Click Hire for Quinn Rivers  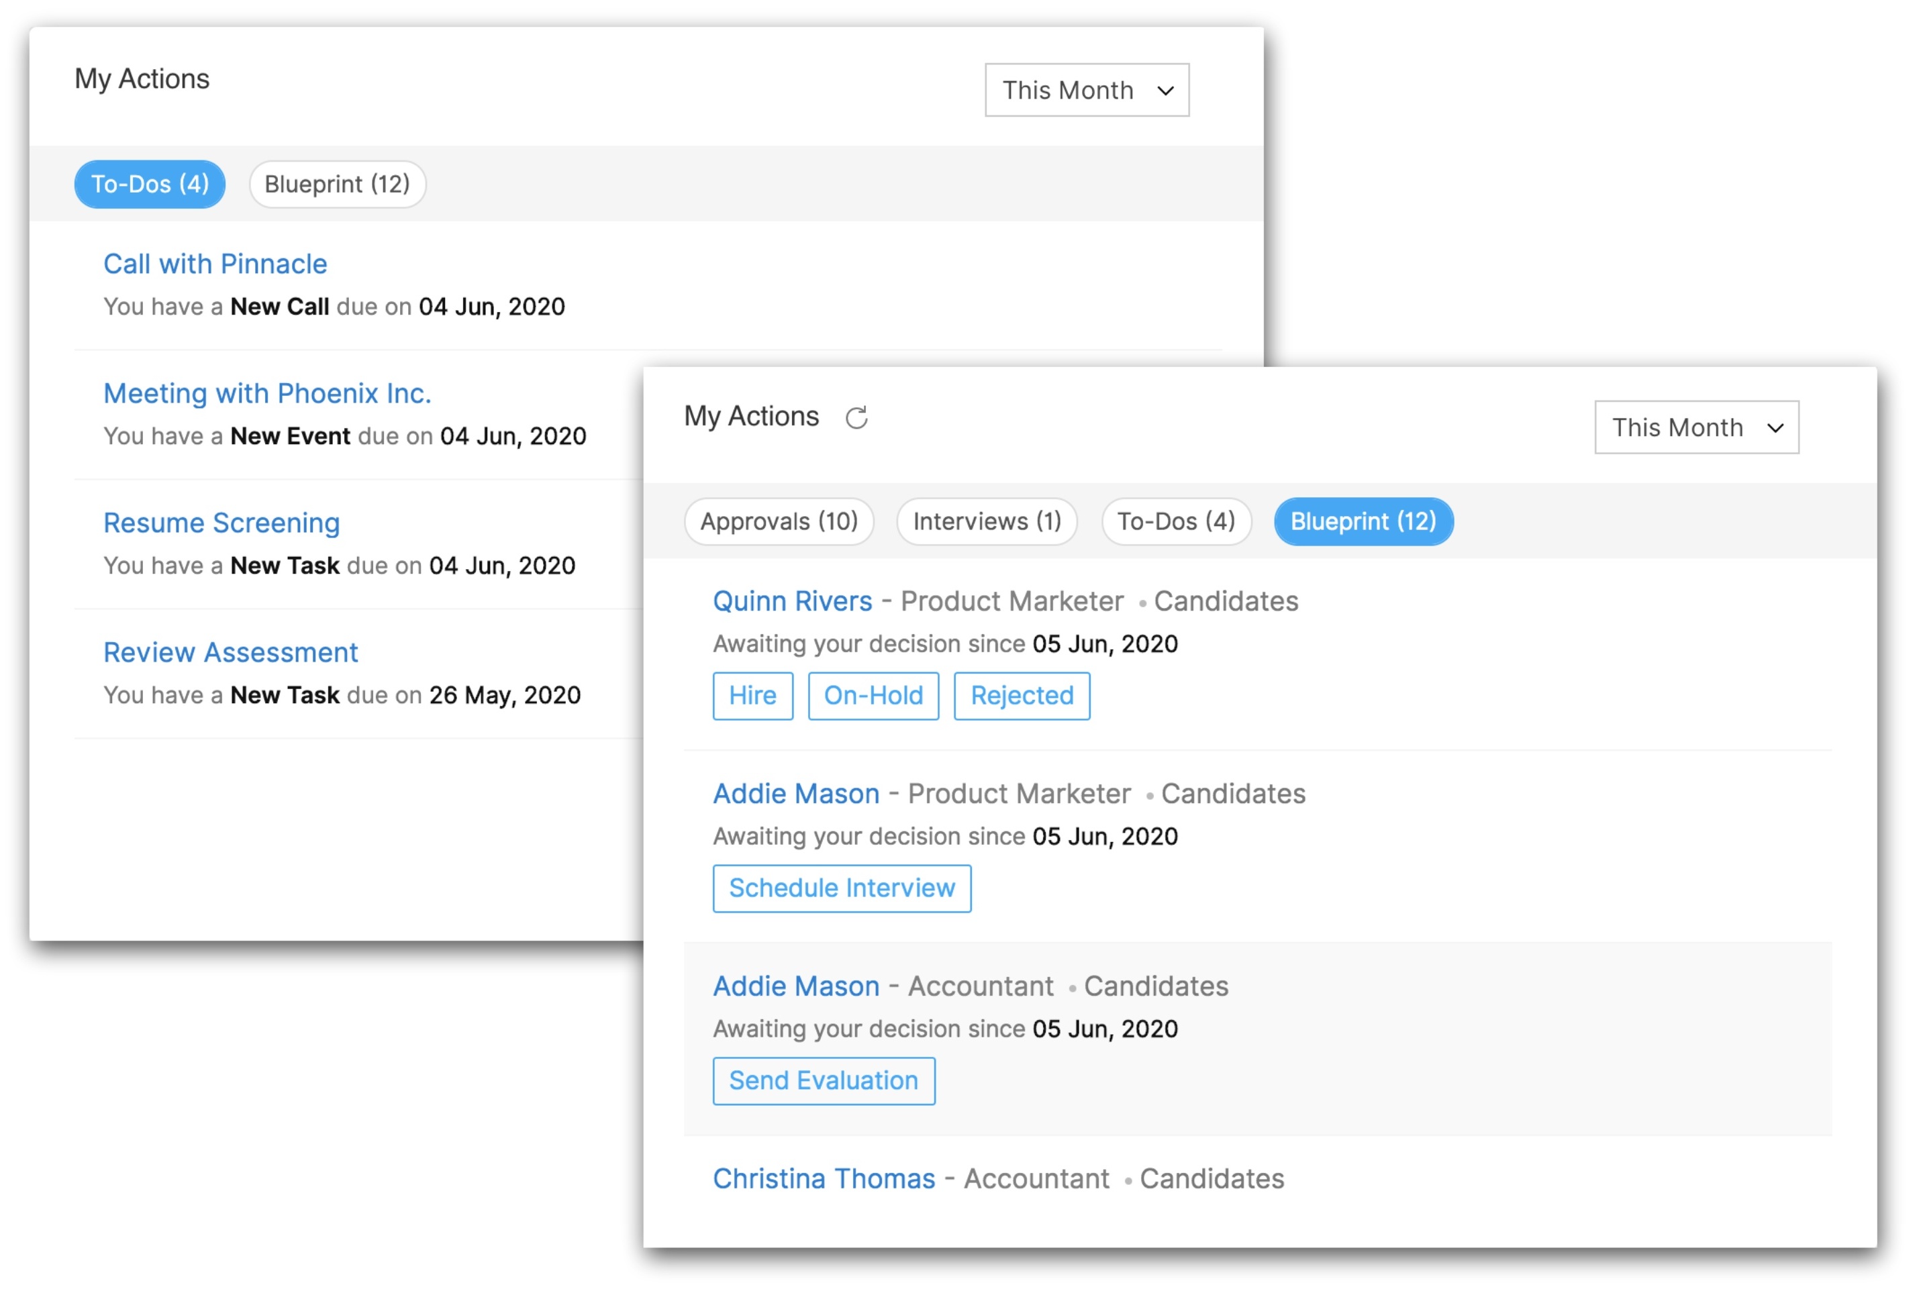pos(752,695)
